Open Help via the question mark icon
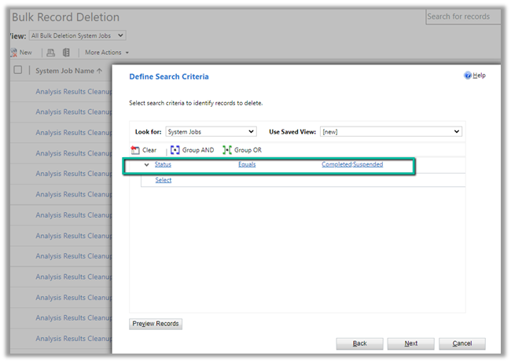 point(468,75)
